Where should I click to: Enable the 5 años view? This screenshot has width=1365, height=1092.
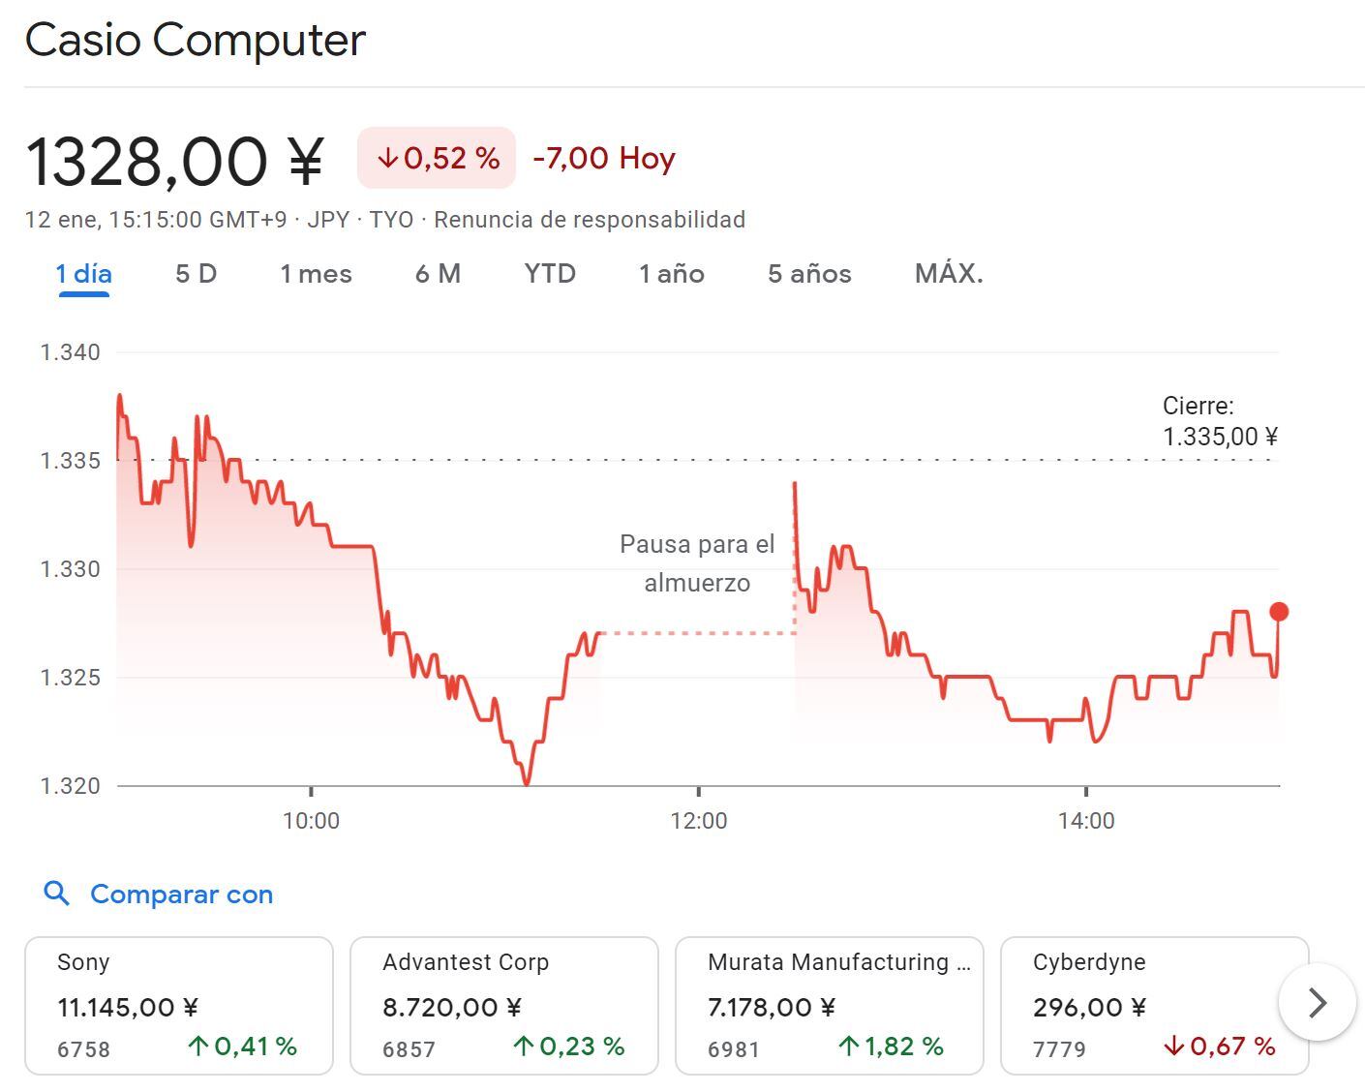coord(809,274)
